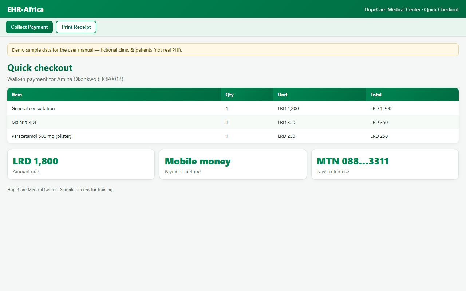Select the General consultation row item
466x291 pixels.
tap(33, 108)
